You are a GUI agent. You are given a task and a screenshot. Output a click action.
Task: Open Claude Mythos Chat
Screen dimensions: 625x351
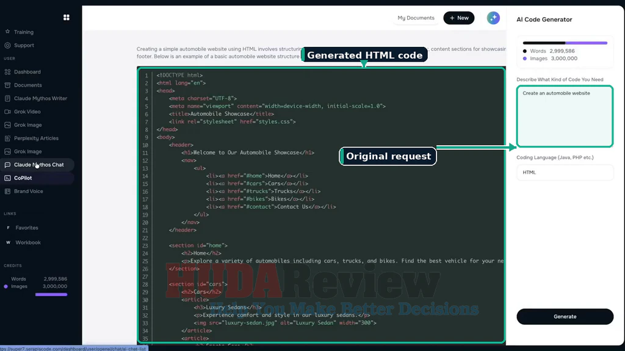(38, 165)
